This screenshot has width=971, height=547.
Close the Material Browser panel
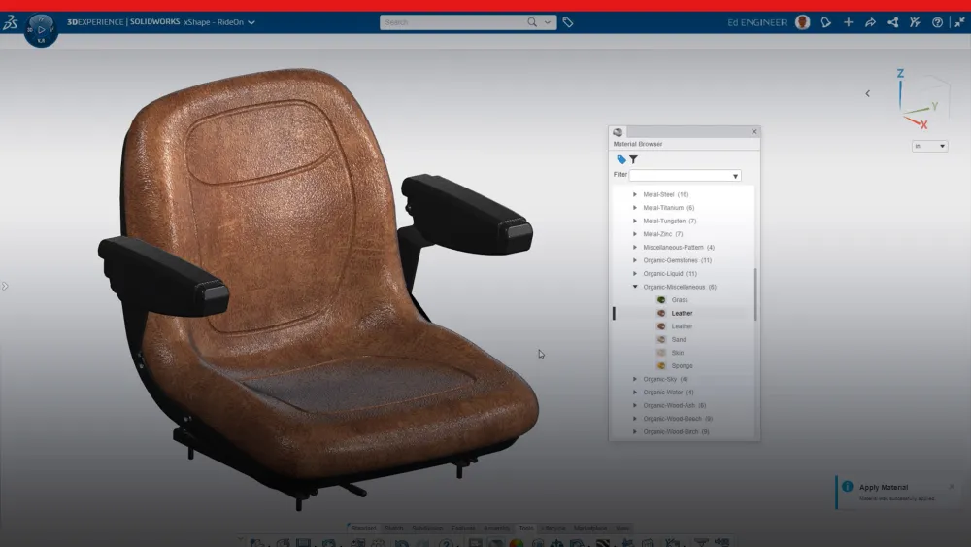point(754,132)
